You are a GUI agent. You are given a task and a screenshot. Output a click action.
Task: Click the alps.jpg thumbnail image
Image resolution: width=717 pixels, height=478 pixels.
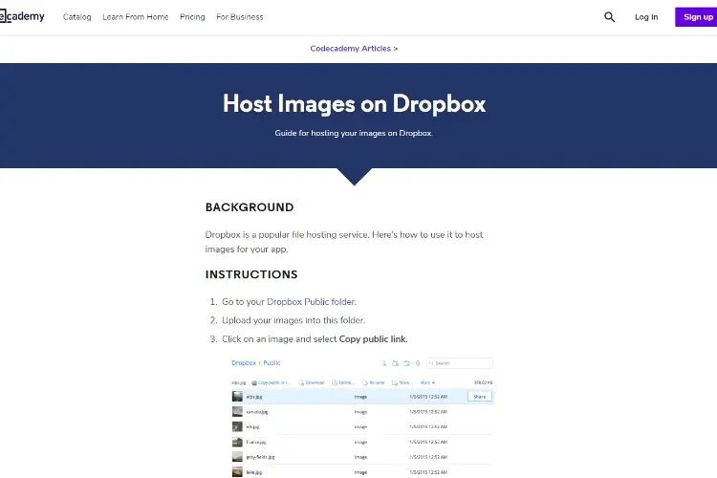pos(237,396)
